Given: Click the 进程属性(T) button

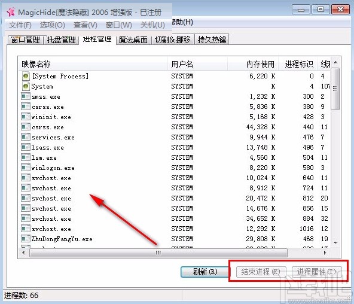Looking at the screenshot, I should (x=316, y=272).
